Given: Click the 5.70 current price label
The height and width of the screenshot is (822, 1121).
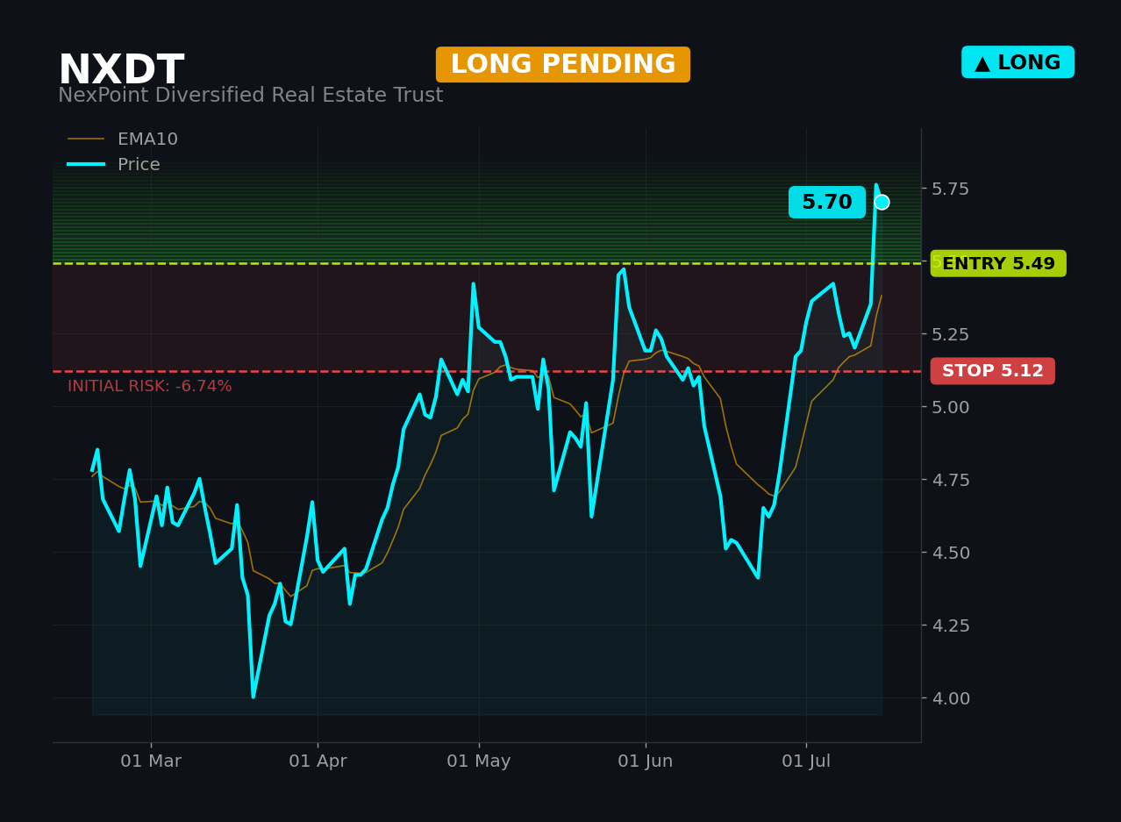Looking at the screenshot, I should click(x=827, y=203).
